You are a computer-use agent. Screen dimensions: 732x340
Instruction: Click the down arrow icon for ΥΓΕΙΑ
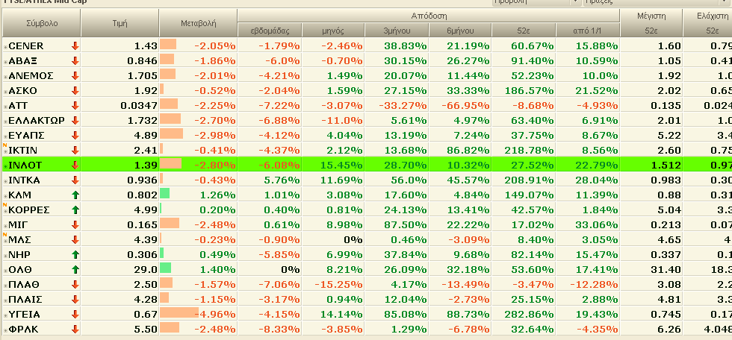[75, 314]
